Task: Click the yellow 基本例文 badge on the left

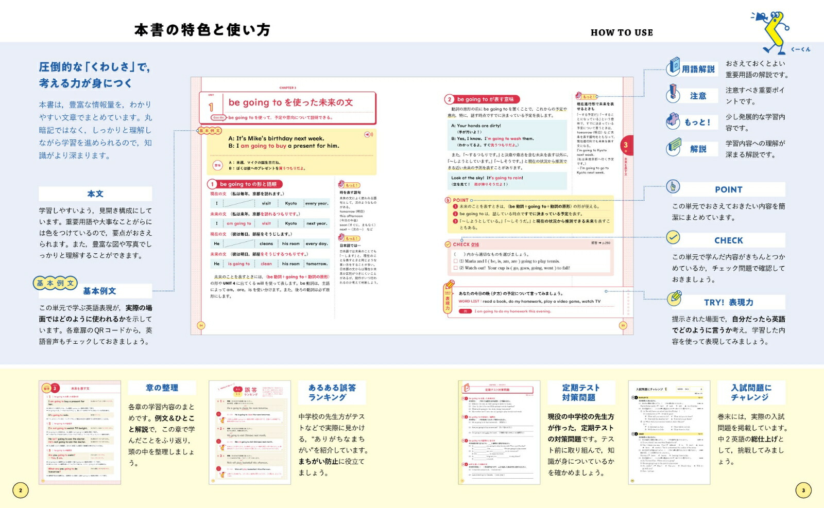Action: pyautogui.click(x=55, y=283)
